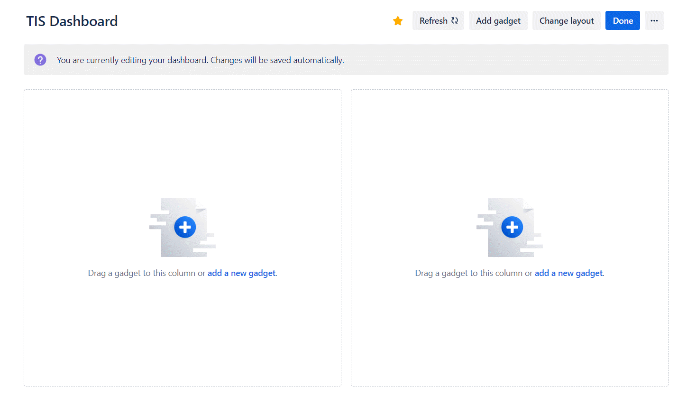
Task: Follow left column's add a new gadget link
Action: point(241,273)
